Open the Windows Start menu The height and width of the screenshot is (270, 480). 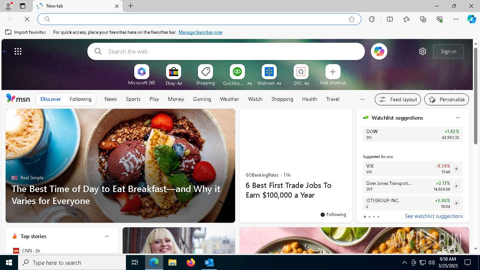pos(9,262)
